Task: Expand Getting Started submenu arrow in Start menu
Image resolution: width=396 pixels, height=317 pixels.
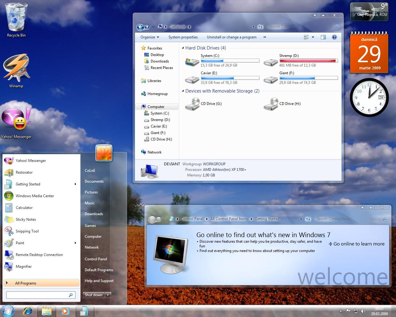Action: click(75, 184)
